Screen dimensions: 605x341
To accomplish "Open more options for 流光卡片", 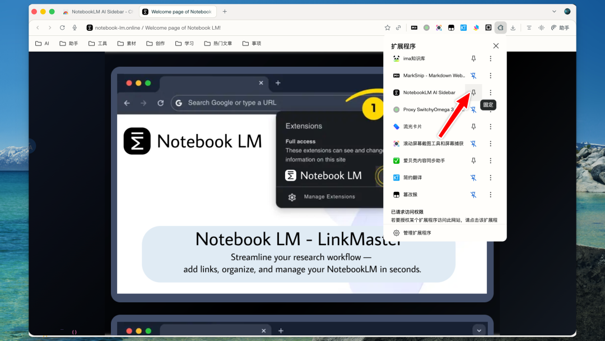I will pos(490,127).
